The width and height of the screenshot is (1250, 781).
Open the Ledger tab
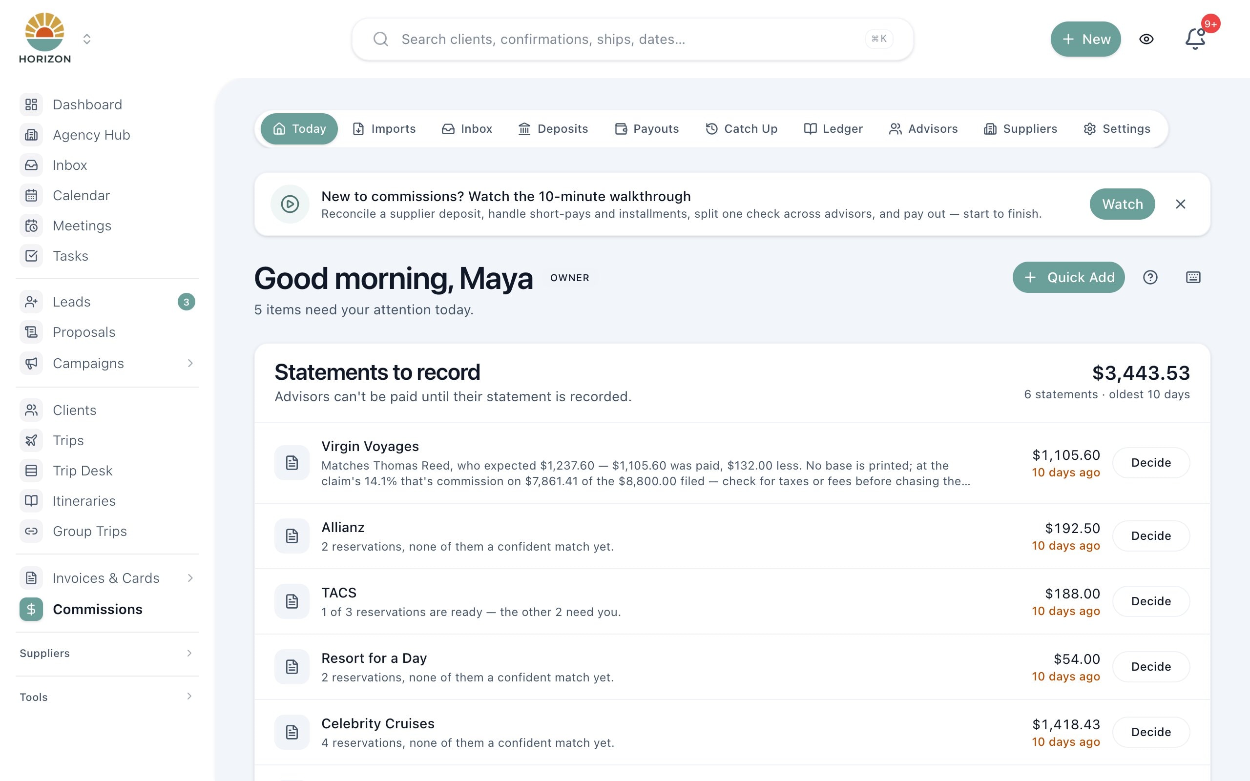[833, 128]
